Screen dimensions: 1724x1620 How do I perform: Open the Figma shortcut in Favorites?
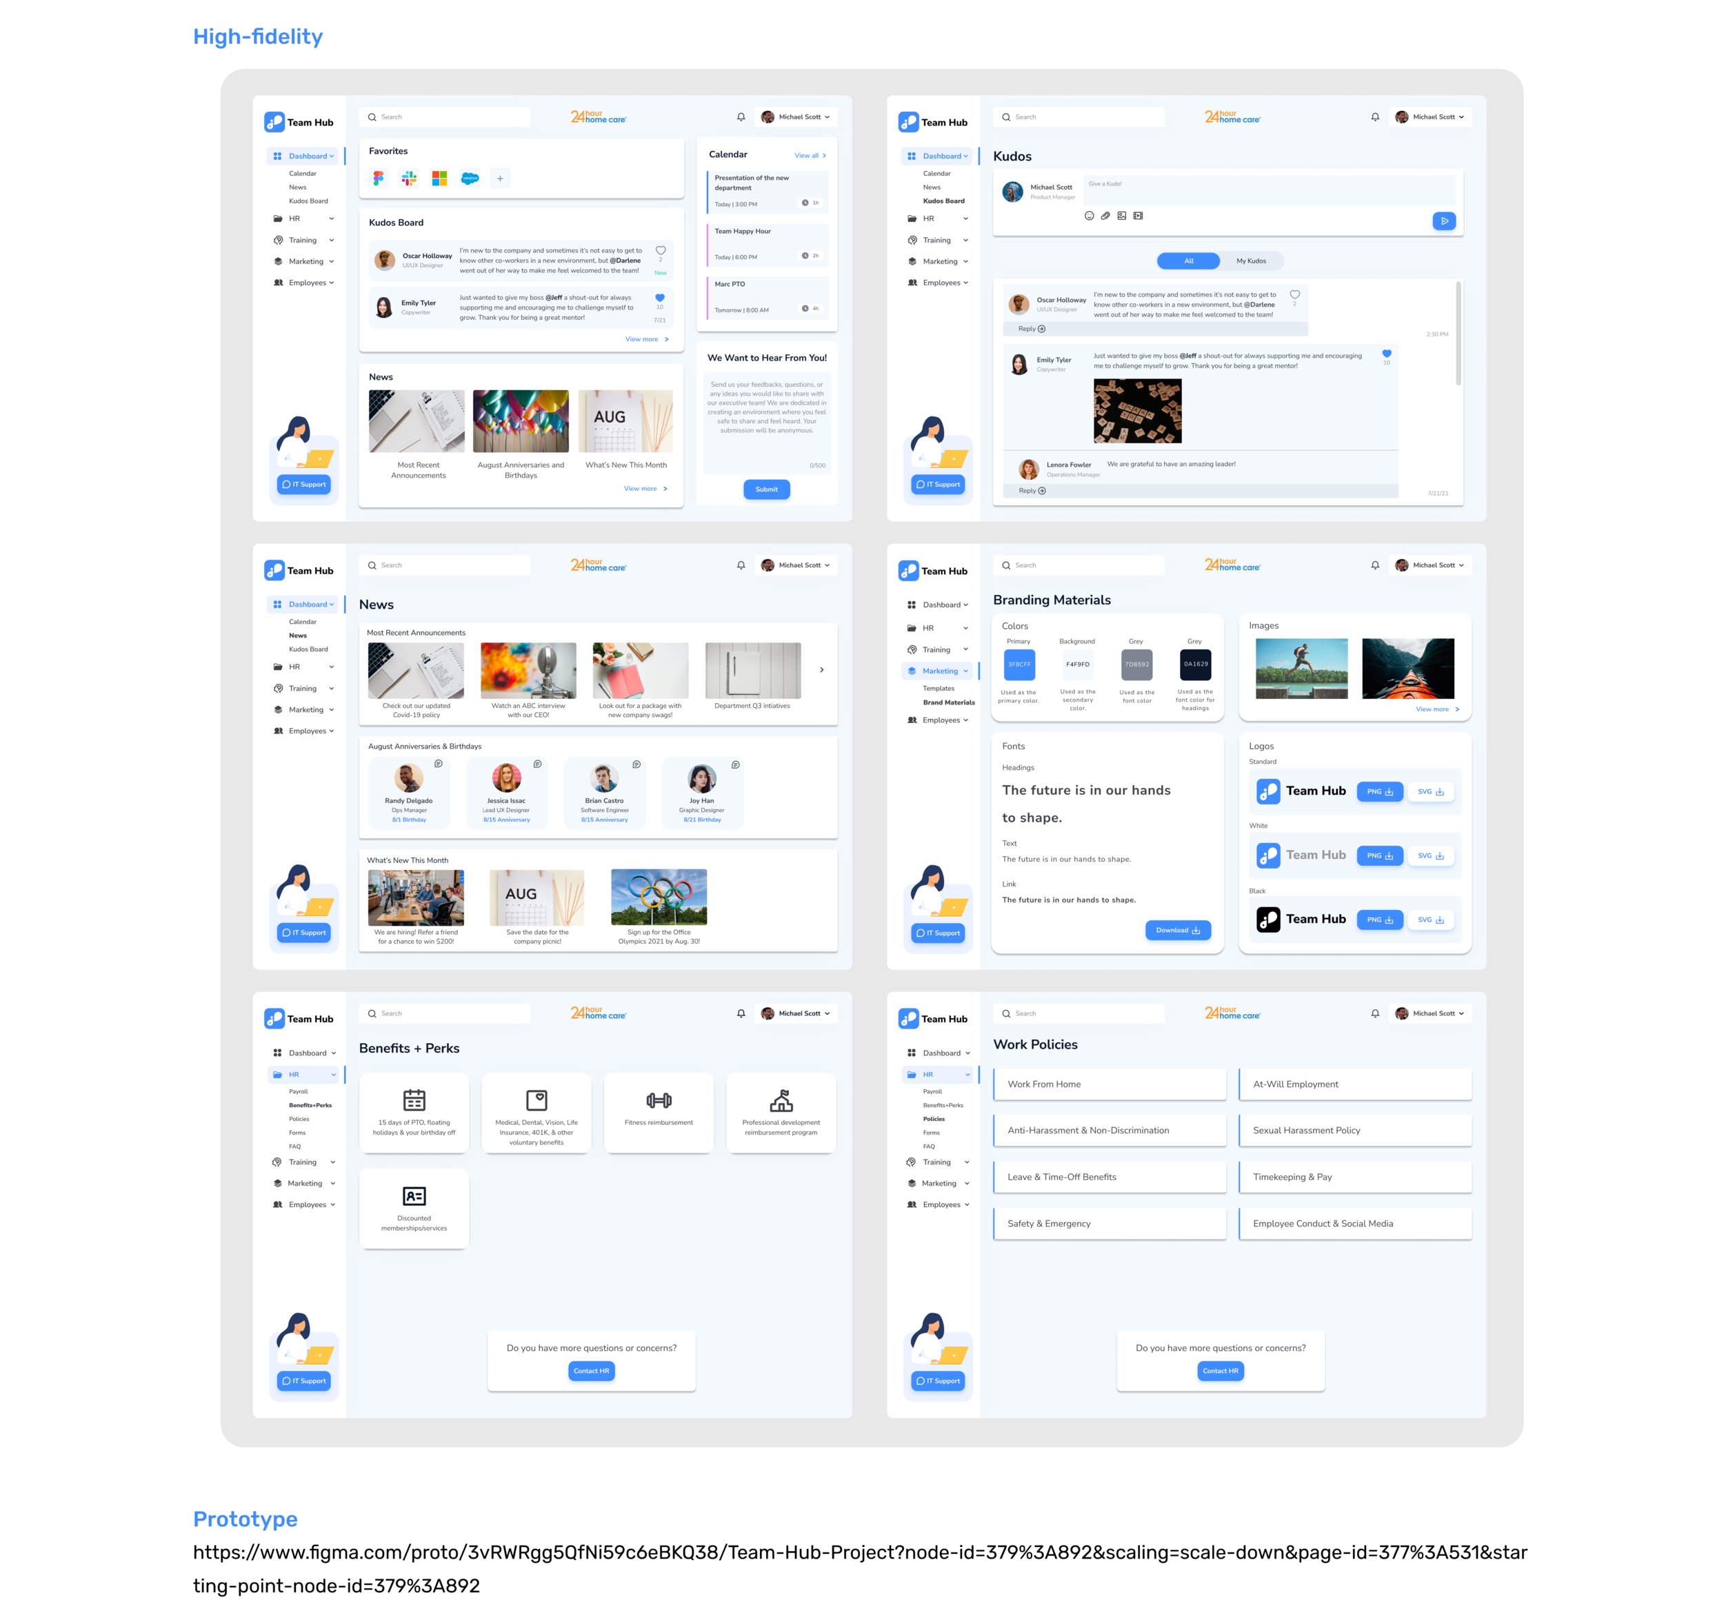[x=378, y=179]
